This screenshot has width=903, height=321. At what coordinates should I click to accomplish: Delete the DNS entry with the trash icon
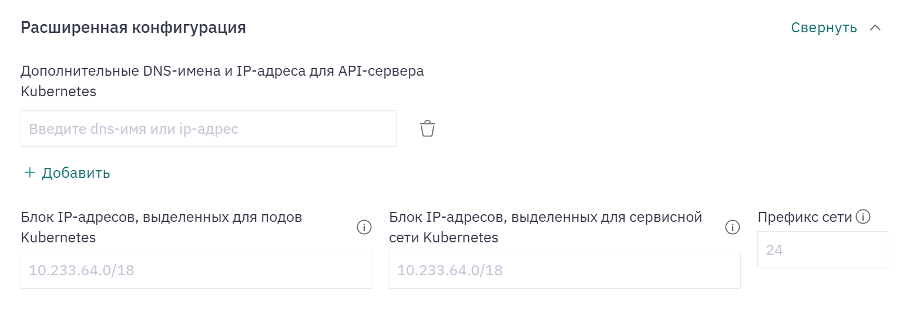(x=427, y=129)
